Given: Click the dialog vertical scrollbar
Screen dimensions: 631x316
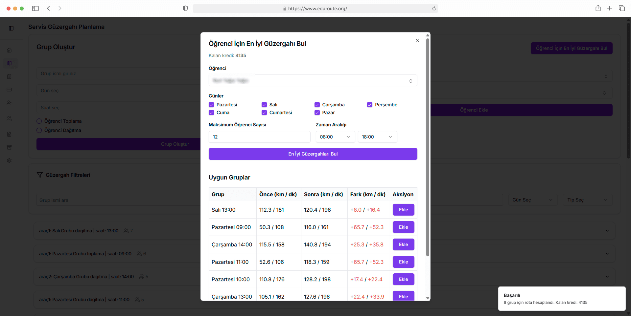Looking at the screenshot, I should [x=428, y=147].
